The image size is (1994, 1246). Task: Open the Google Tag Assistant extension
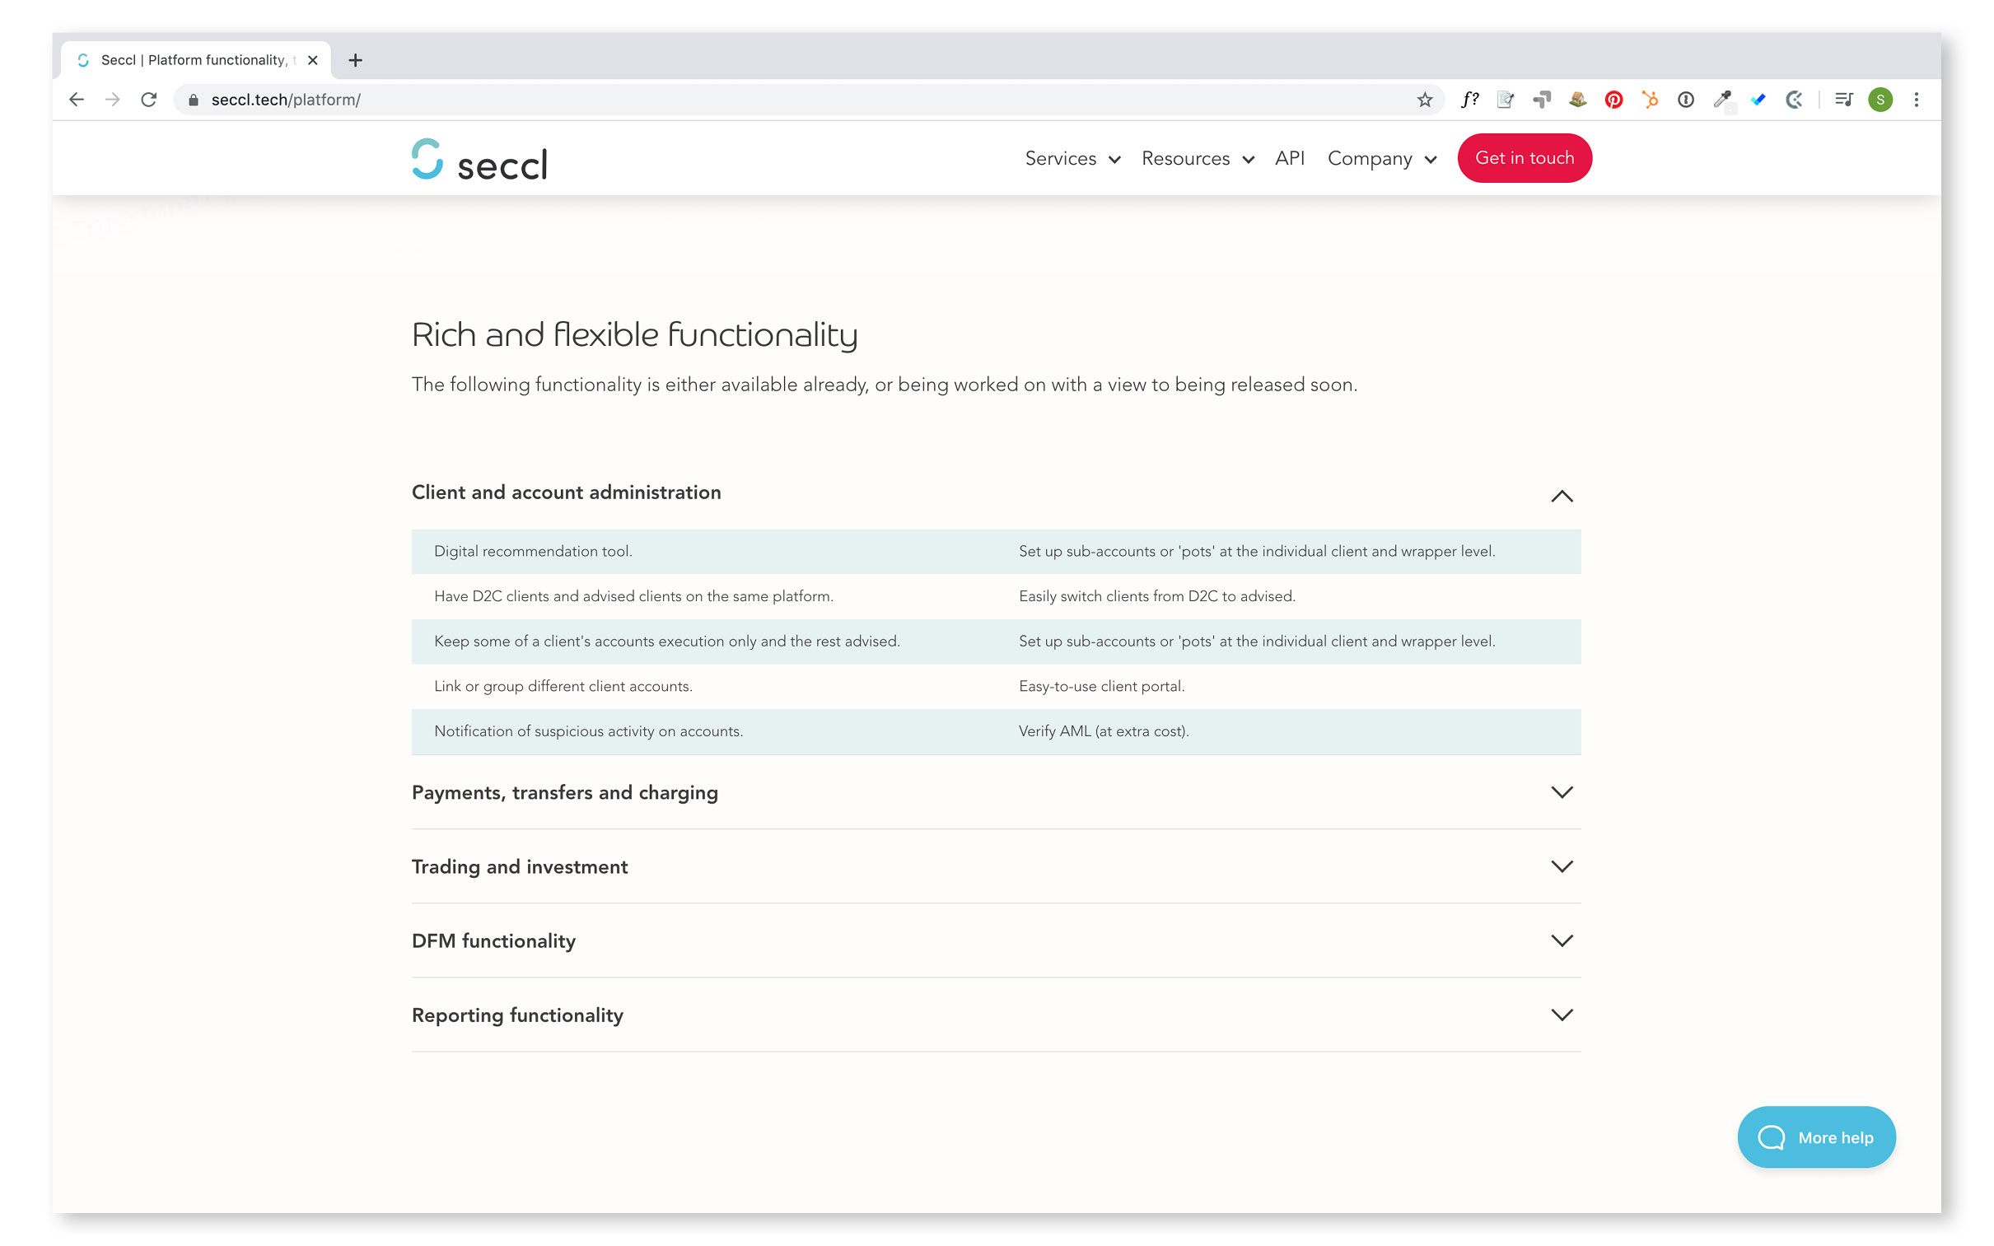(1541, 99)
